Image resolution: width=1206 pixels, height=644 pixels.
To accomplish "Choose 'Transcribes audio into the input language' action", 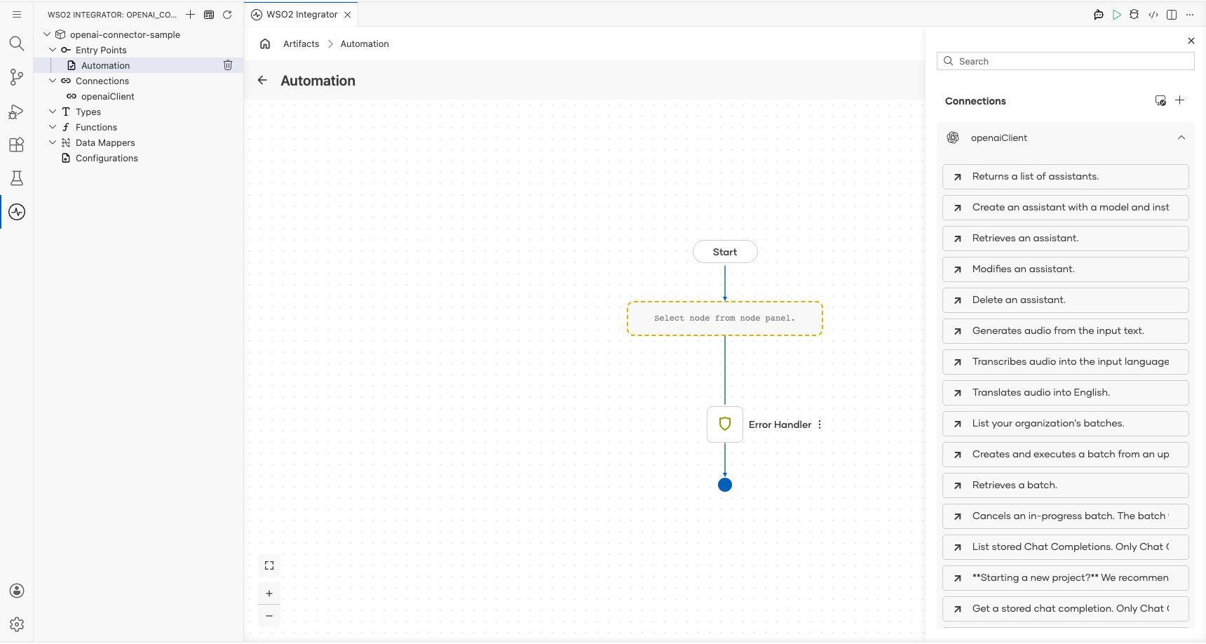I will (x=1066, y=362).
